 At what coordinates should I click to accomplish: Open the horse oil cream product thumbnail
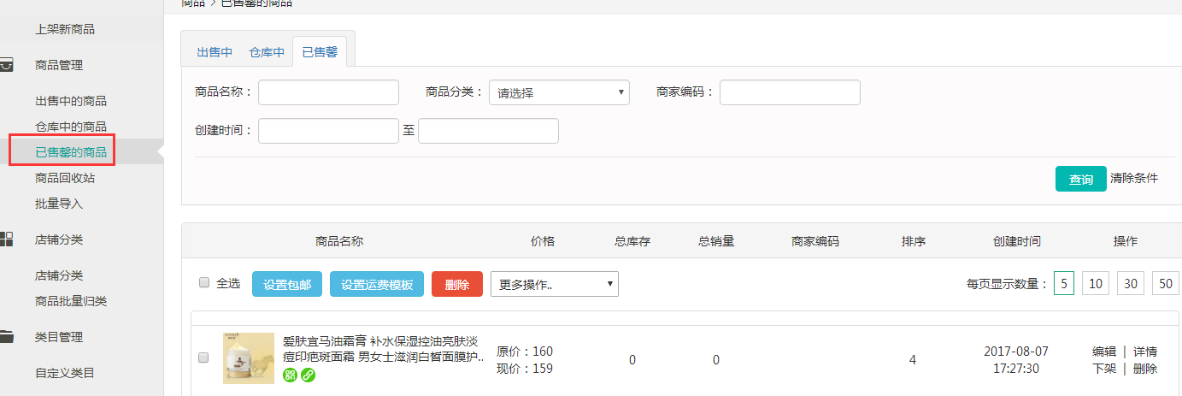(x=248, y=358)
